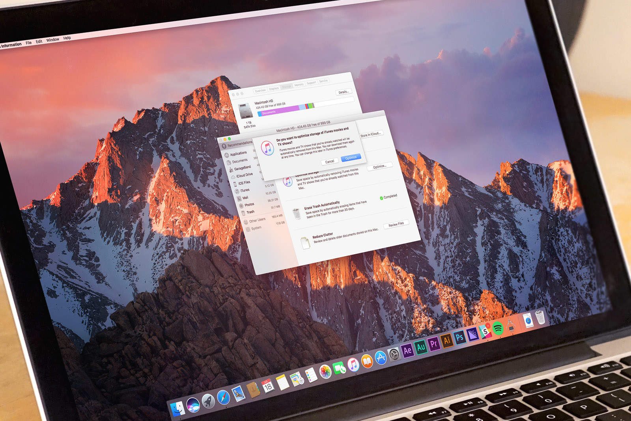This screenshot has width=631, height=421.
Task: Open Contacts book icon in Dock
Action: coord(253,390)
